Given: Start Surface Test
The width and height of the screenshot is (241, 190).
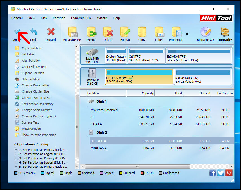Looking at the screenshot, I should 30,122.
